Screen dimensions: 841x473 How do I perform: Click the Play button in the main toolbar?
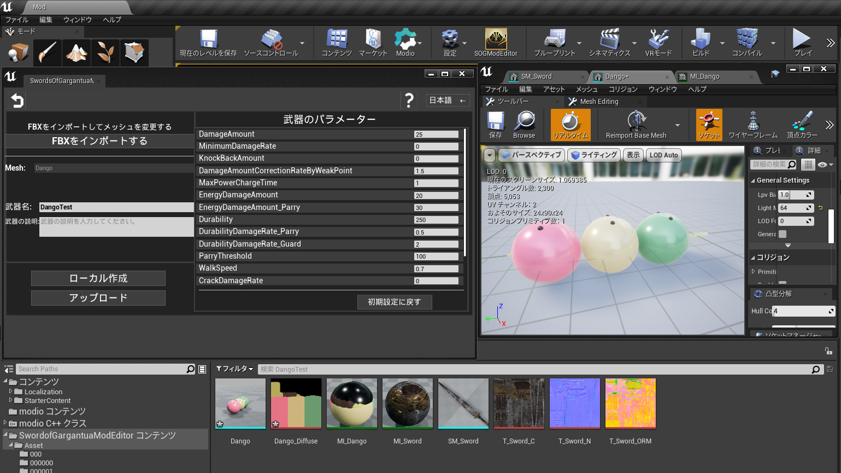tap(802, 42)
